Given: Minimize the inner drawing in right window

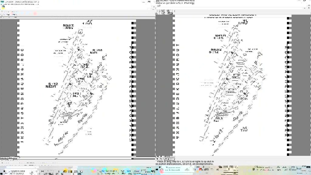Looking at the screenshot, I should [305, 8].
